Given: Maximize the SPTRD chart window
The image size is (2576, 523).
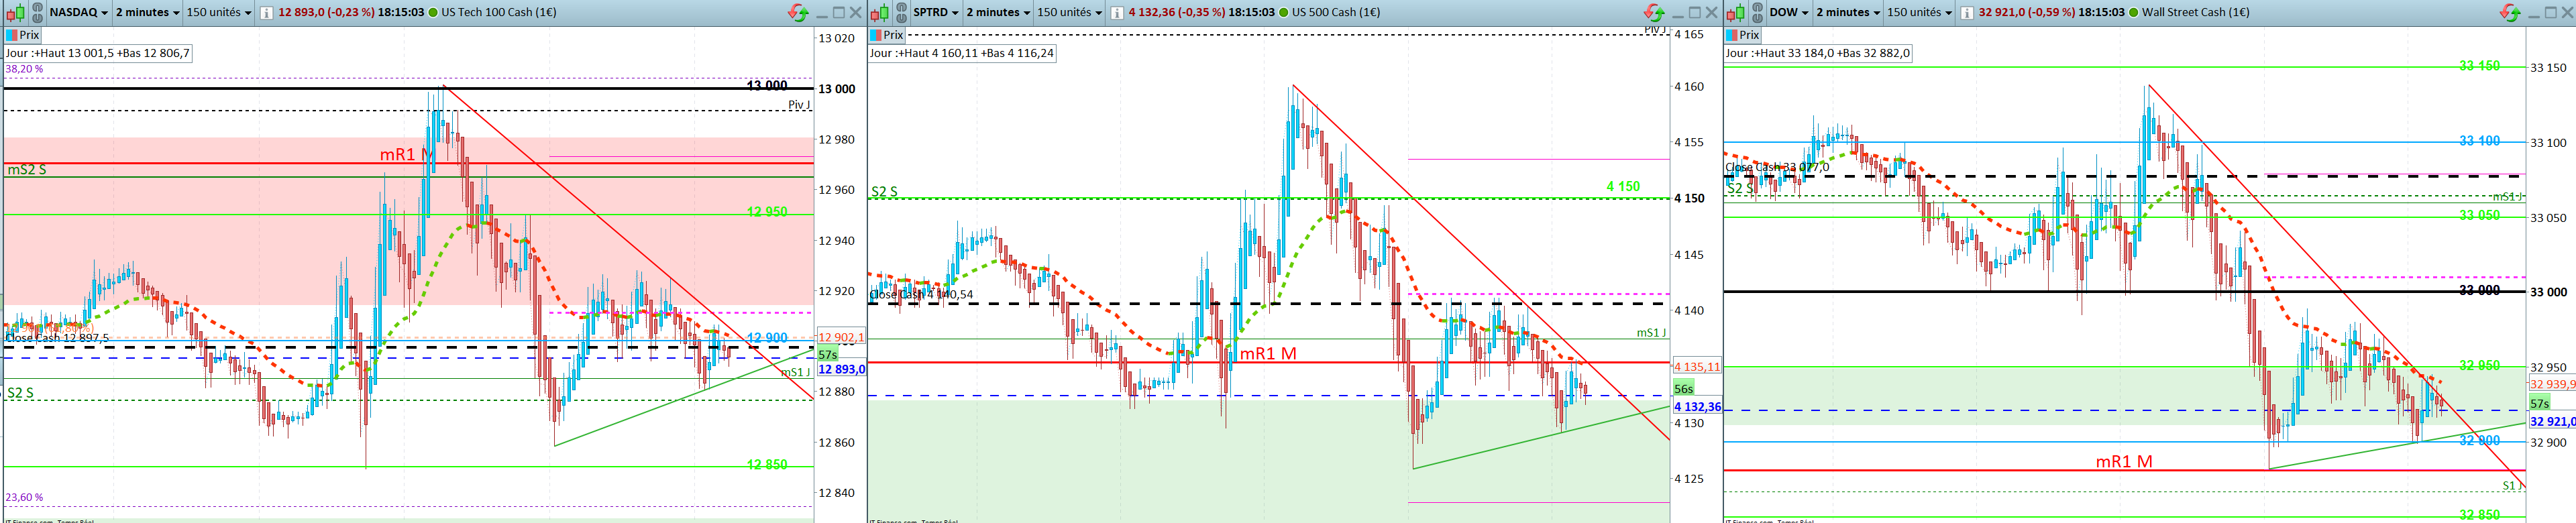Looking at the screenshot, I should click(x=1695, y=13).
